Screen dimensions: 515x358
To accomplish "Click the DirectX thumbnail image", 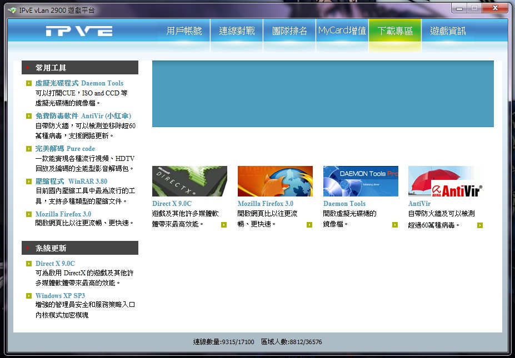I will tap(189, 181).
